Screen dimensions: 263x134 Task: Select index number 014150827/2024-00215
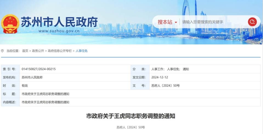(39, 69)
